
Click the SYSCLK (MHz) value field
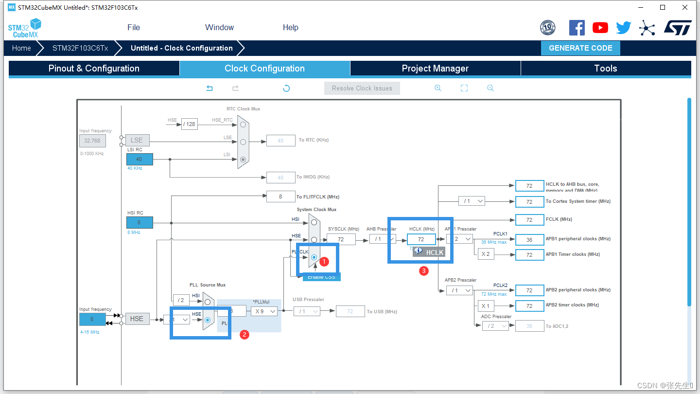click(341, 239)
